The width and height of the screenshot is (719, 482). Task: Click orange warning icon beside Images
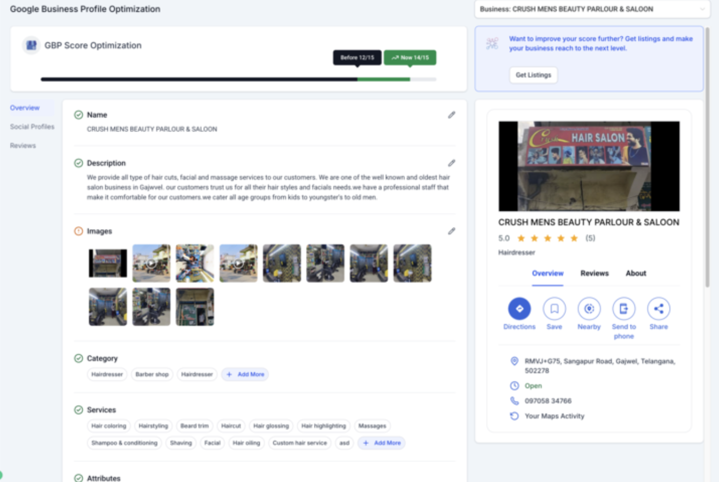pyautogui.click(x=78, y=231)
